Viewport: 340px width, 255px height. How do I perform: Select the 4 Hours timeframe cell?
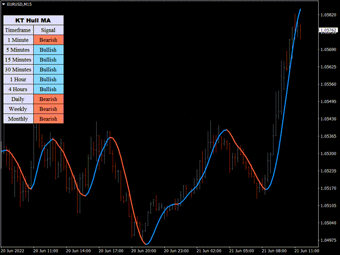pos(18,89)
